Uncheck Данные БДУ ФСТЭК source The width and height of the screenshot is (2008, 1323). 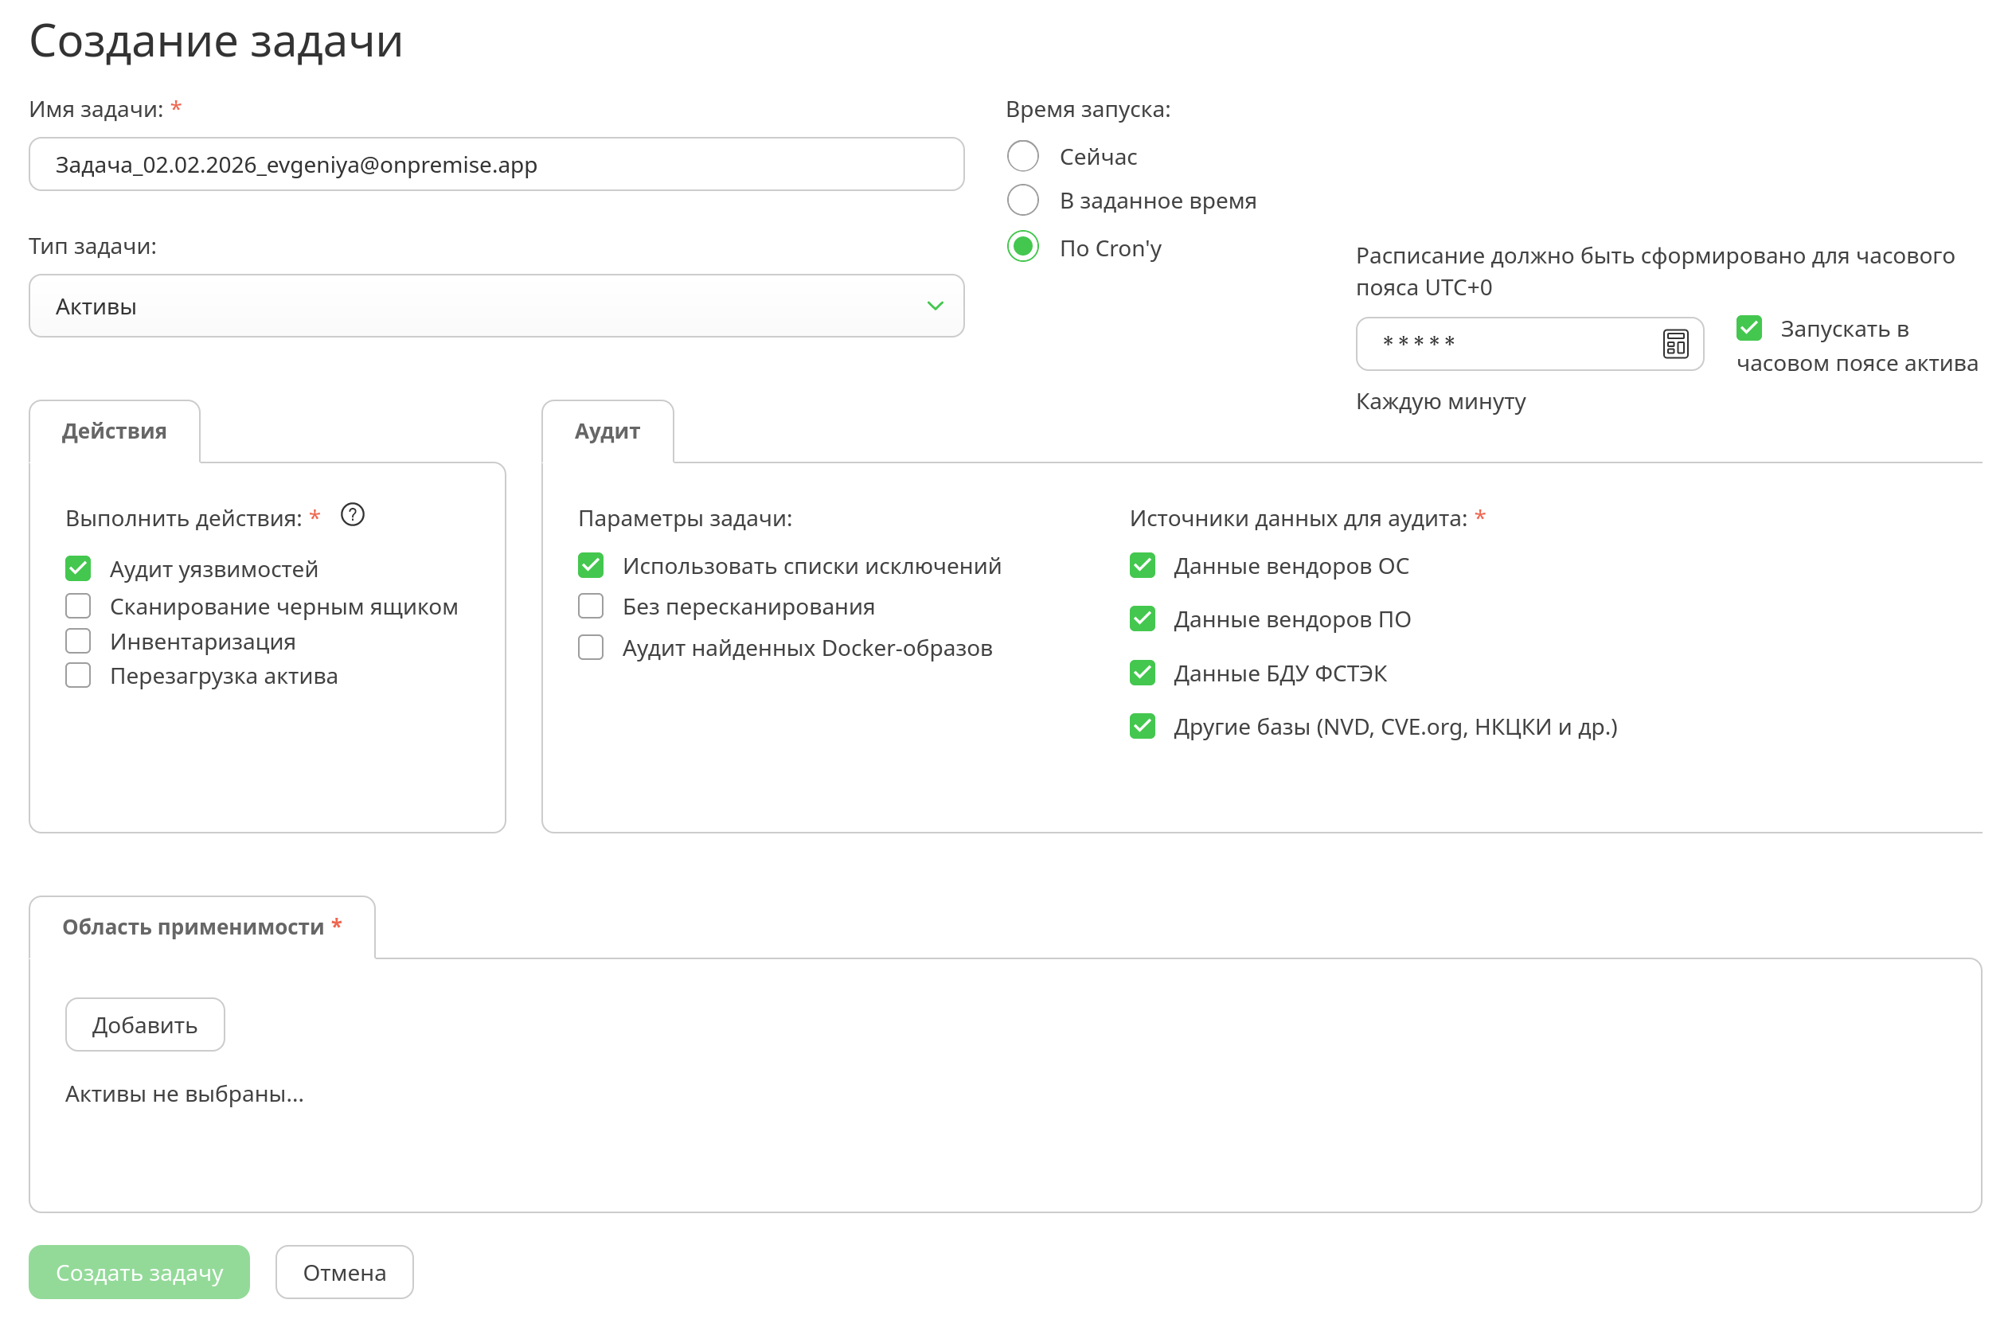tap(1143, 673)
